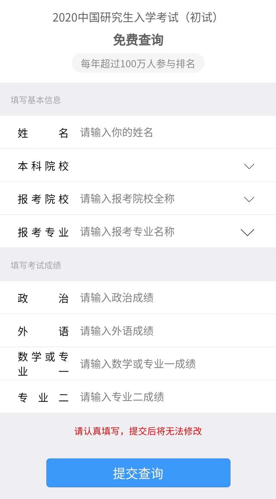This screenshot has height=499, width=276.
Task: Tap the 每年超过100万人参与排名 badge
Action: (138, 63)
